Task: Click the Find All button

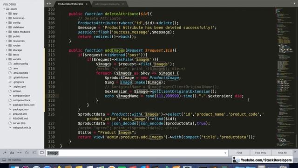Action: [282, 153]
